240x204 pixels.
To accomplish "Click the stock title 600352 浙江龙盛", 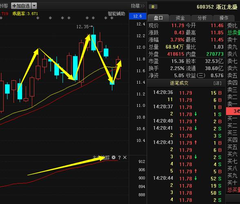I will coord(217,7).
